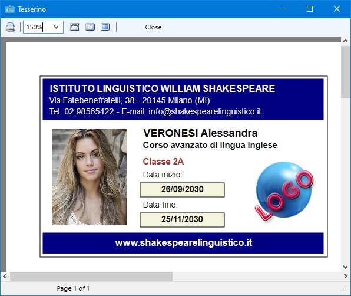Click the vertical scrollbar down arrow
The image size is (351, 296).
click(x=345, y=267)
